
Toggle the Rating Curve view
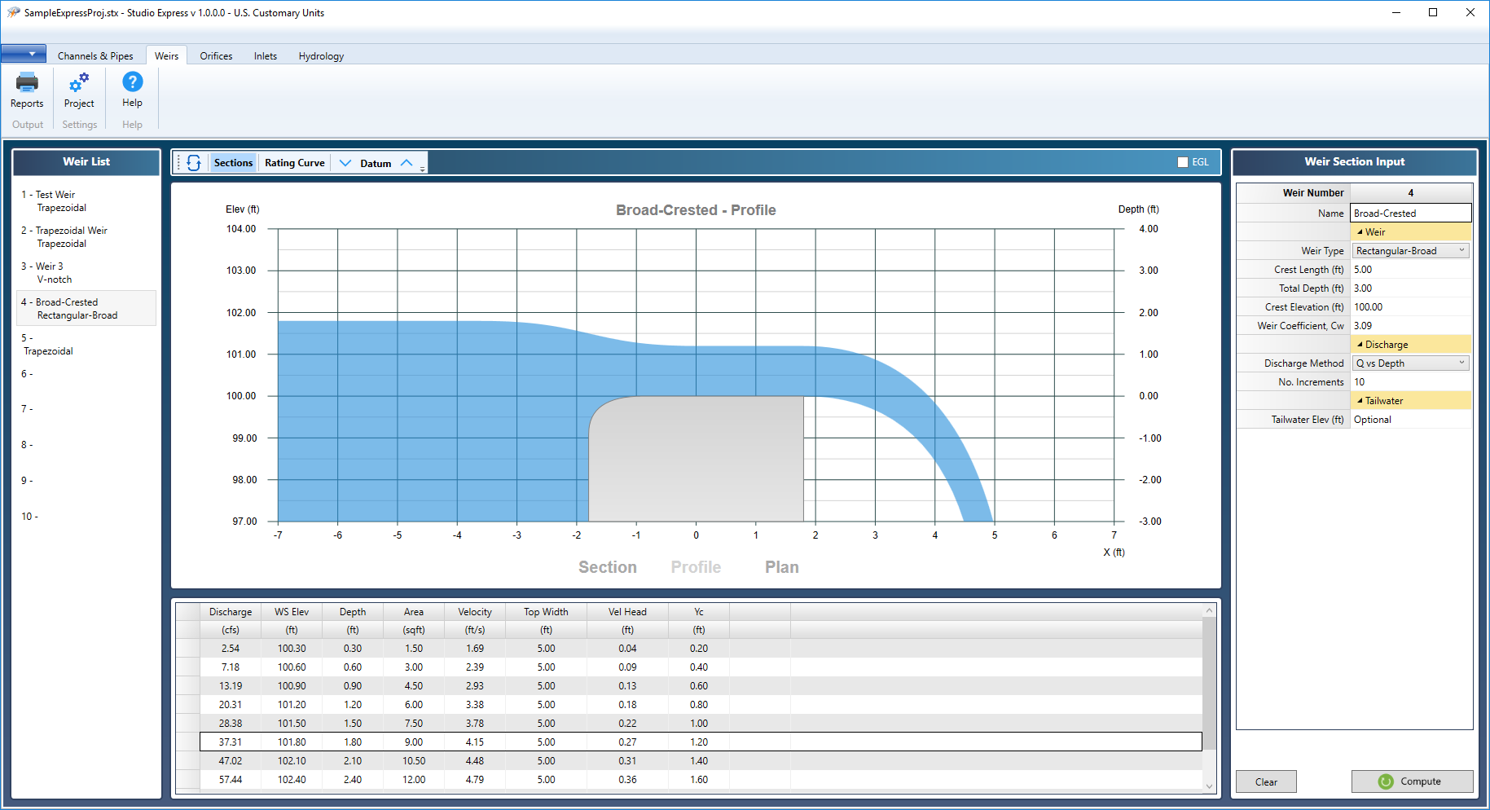(294, 162)
